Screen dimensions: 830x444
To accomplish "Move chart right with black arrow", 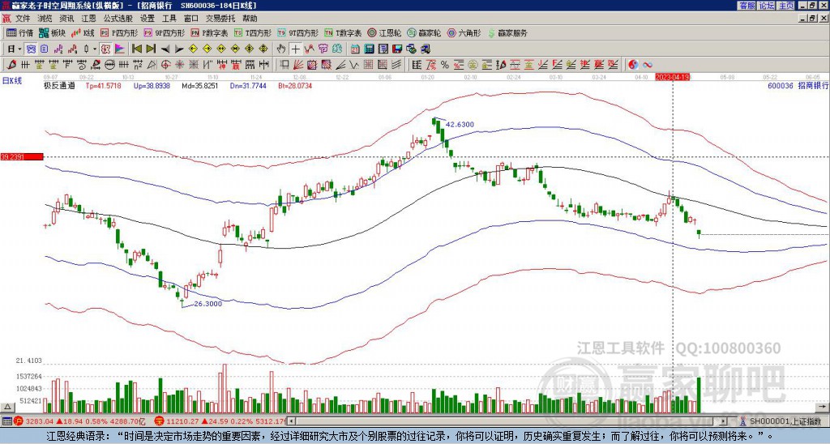I will coord(179,49).
